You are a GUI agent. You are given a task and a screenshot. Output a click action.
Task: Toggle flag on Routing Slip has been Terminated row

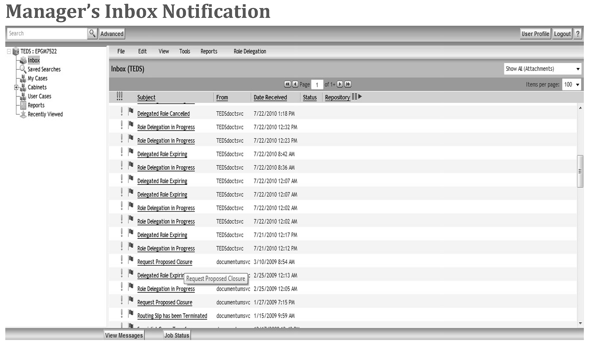(x=131, y=313)
